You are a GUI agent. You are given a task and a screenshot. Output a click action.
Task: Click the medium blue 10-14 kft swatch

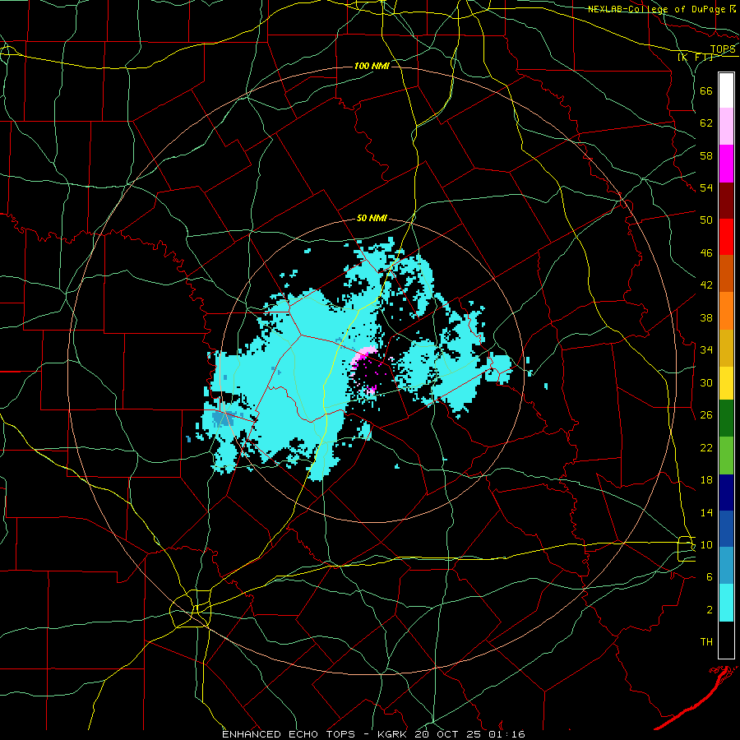pos(726,529)
